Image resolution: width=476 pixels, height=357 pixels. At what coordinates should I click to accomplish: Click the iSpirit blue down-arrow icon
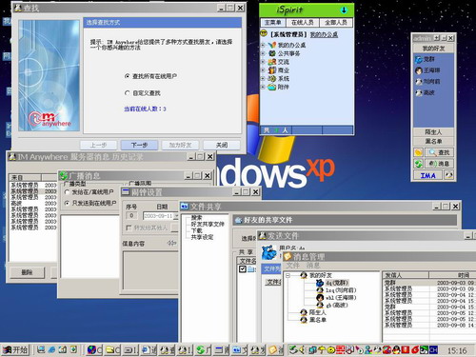pyautogui.click(x=344, y=10)
